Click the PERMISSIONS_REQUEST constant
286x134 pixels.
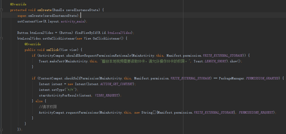click(256, 112)
